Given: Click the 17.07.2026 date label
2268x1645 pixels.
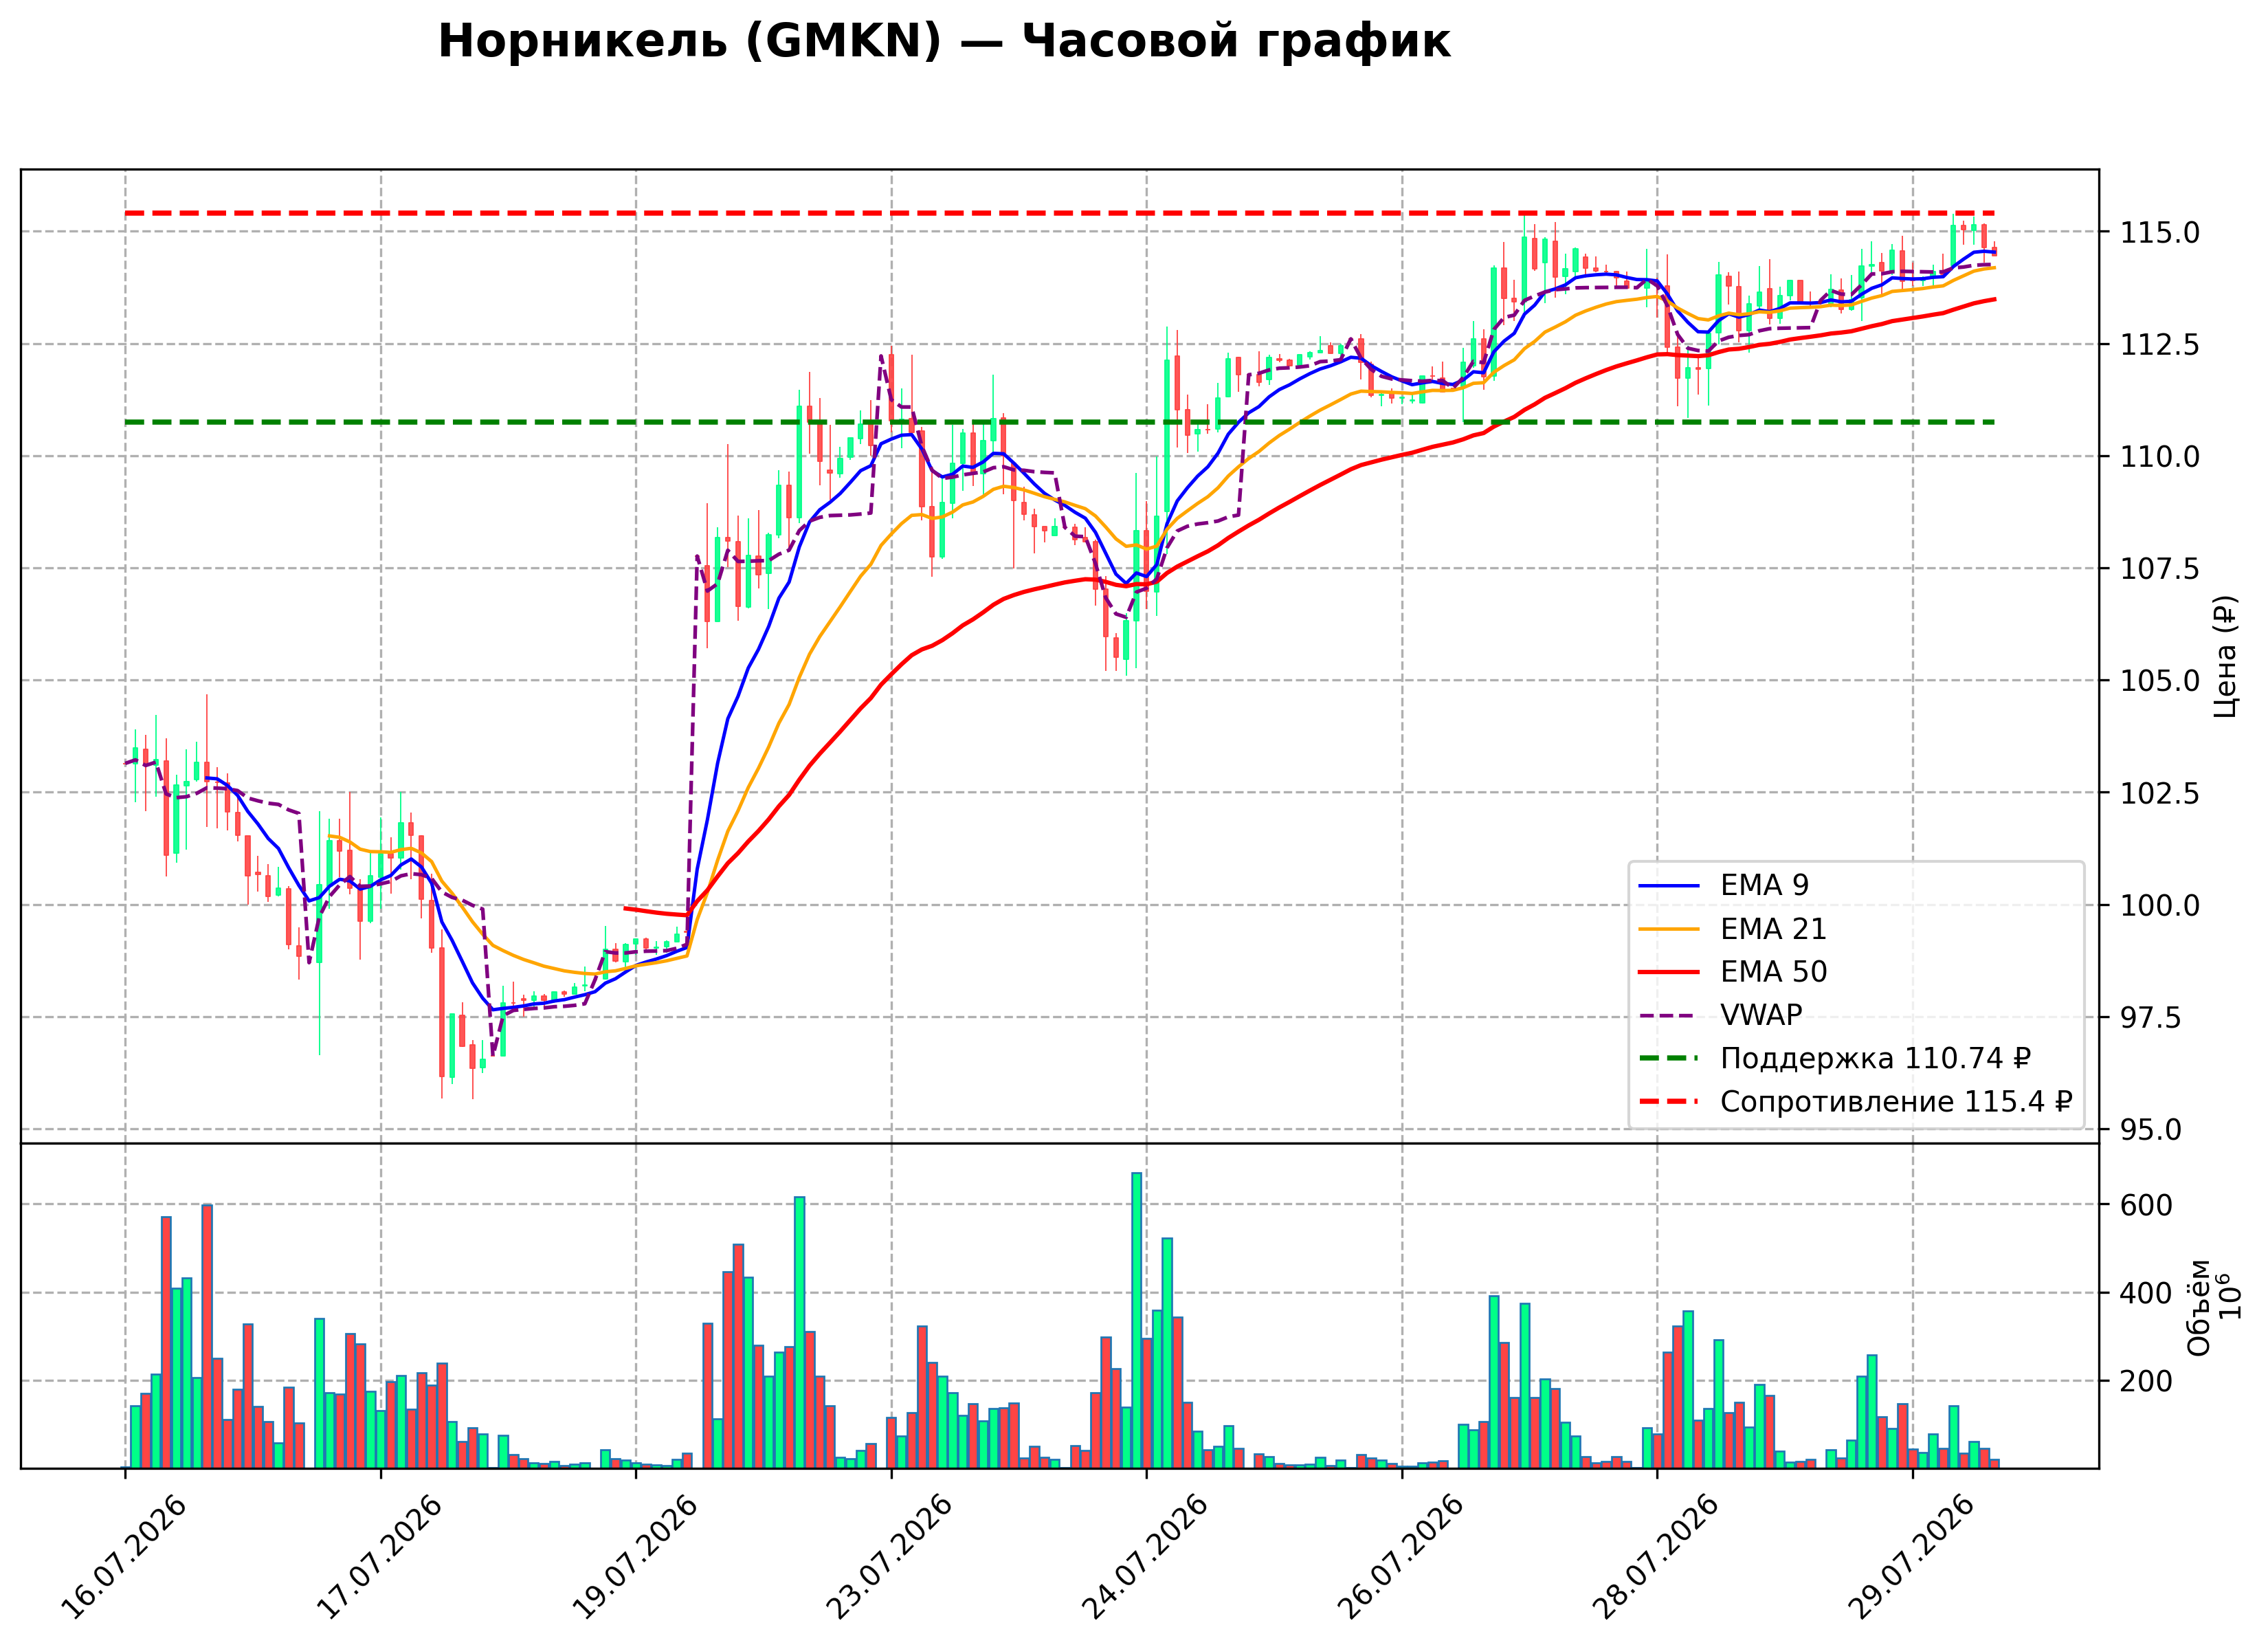Looking at the screenshot, I should coord(379,1558).
